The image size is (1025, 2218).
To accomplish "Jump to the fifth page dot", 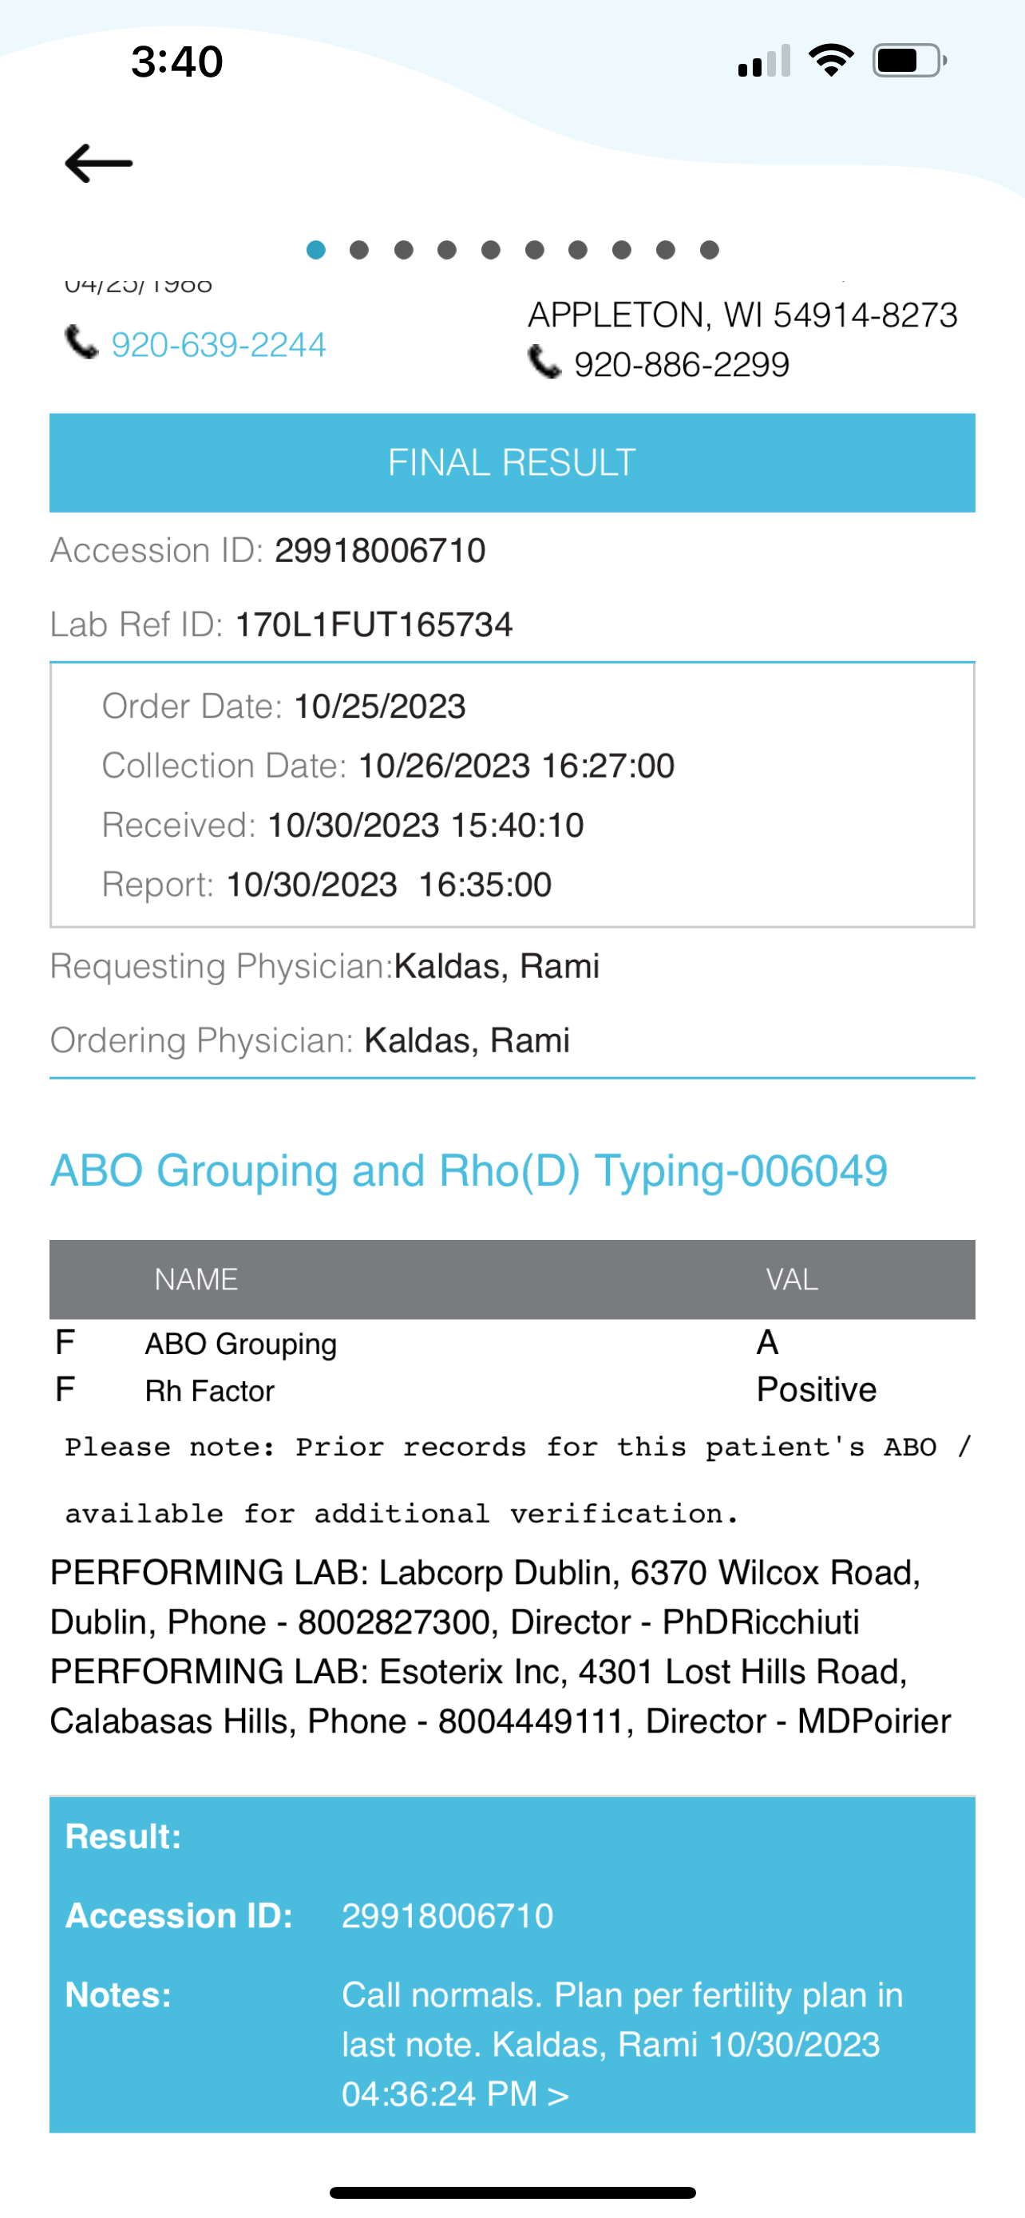I will [491, 250].
